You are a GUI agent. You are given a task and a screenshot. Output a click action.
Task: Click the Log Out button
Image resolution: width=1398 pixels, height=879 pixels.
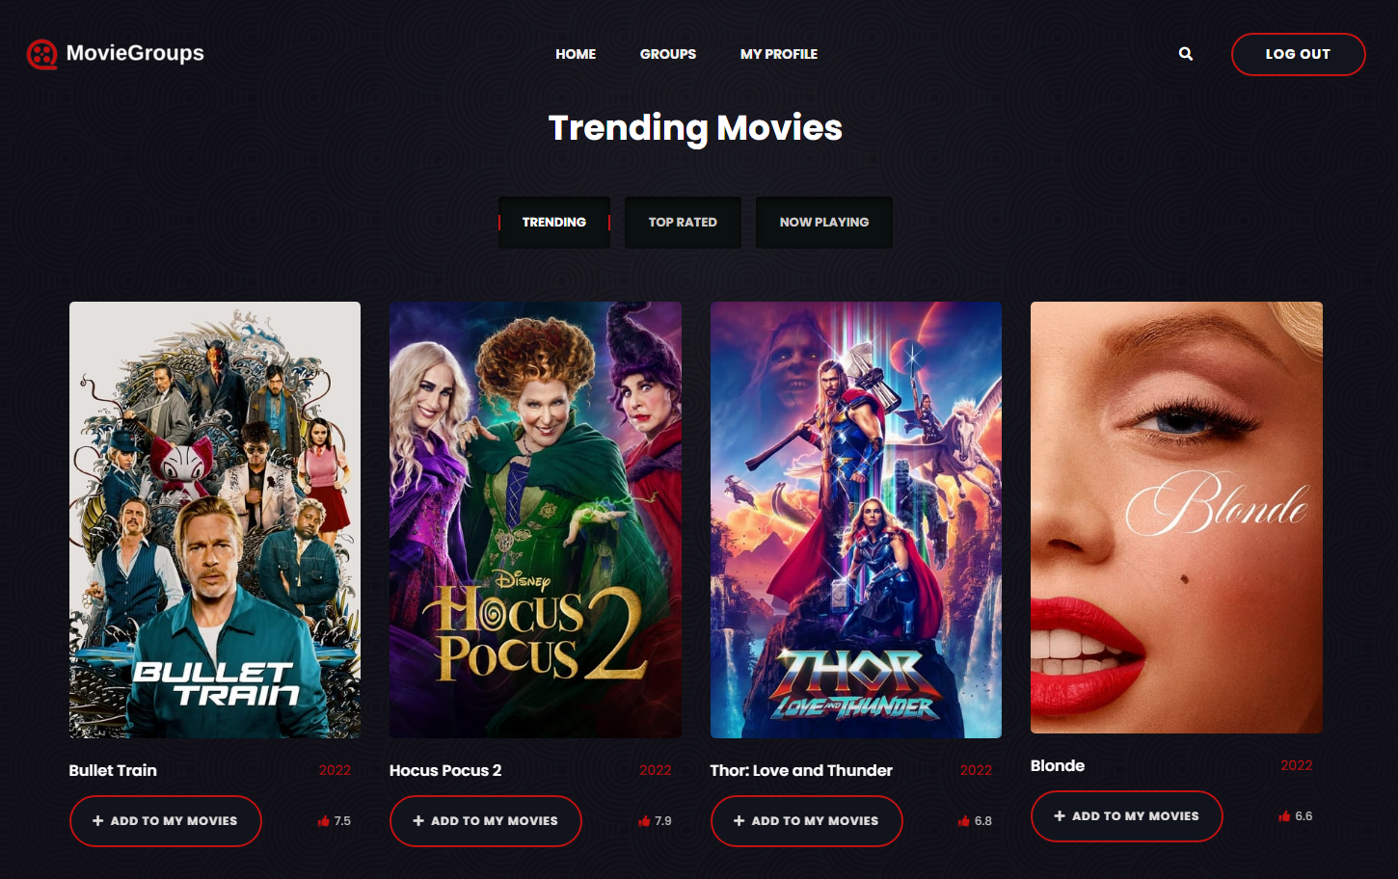click(x=1298, y=54)
